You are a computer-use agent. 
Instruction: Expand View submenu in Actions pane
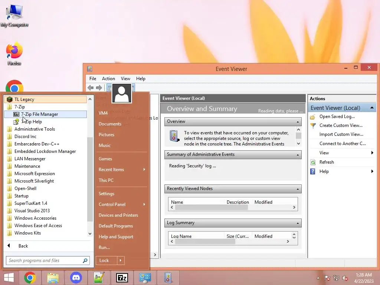point(342,153)
